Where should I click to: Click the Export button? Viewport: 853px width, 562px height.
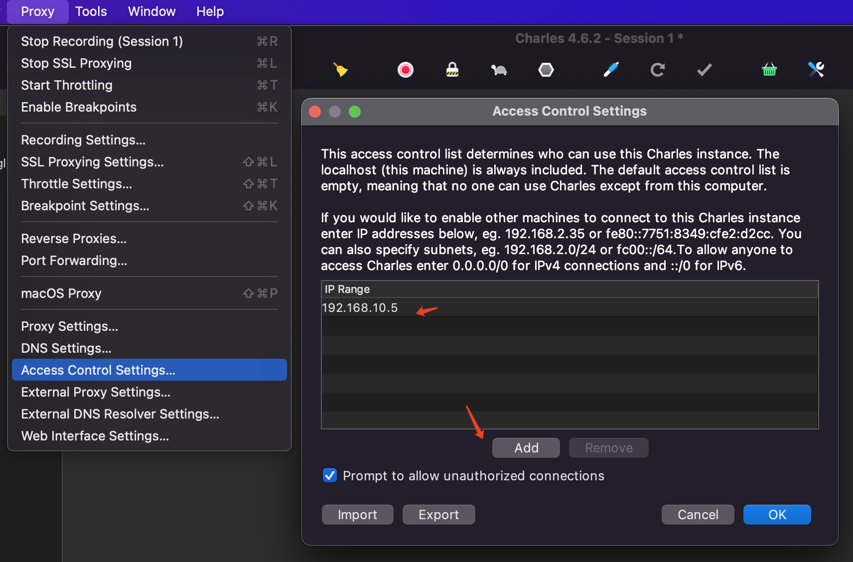439,515
